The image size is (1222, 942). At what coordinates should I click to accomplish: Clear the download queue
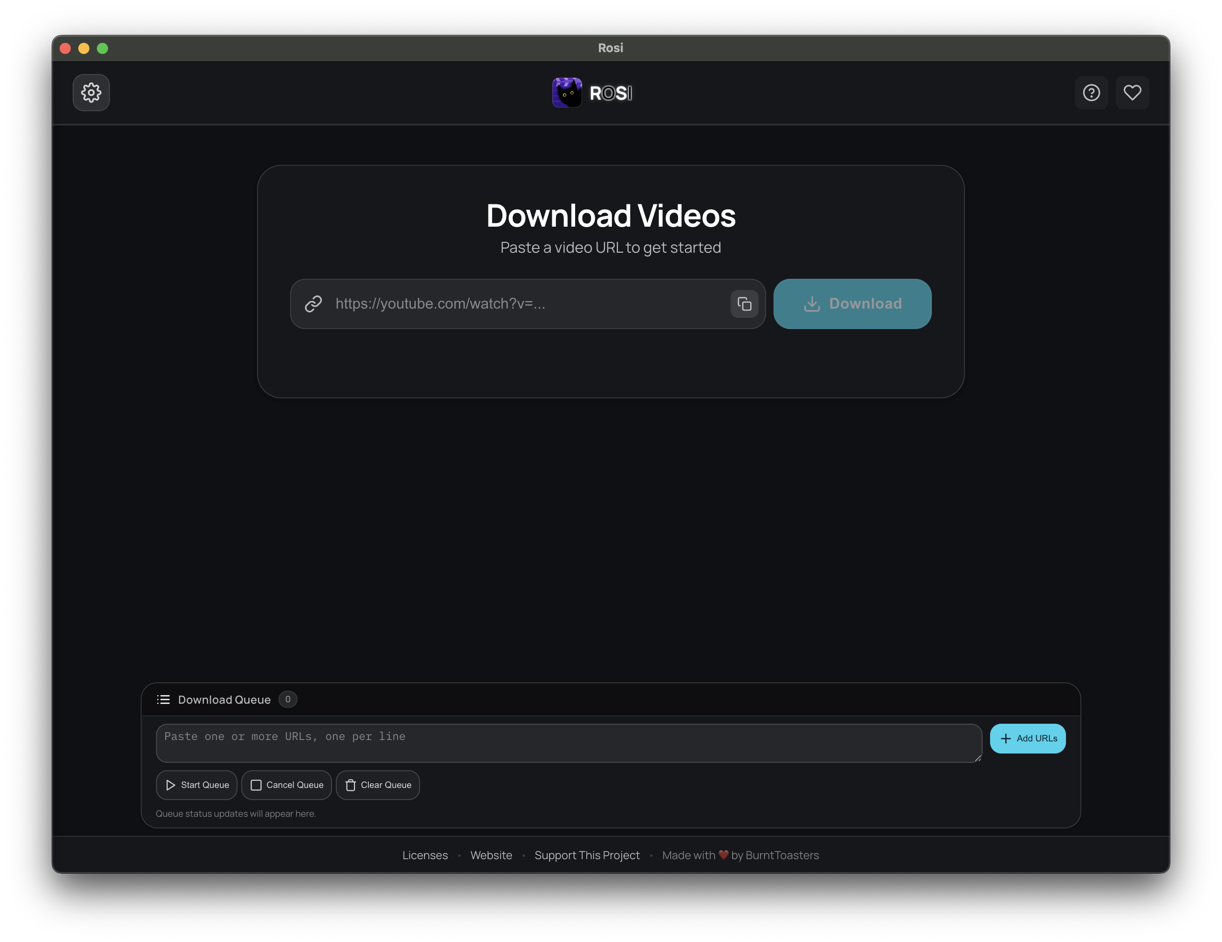pyautogui.click(x=378, y=785)
